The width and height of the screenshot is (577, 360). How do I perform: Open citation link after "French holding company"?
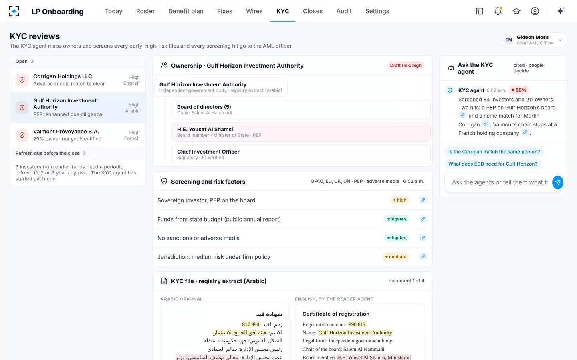(525, 132)
